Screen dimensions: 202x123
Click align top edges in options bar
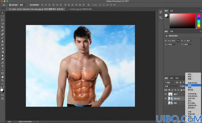pyautogui.click(x=42, y=5)
